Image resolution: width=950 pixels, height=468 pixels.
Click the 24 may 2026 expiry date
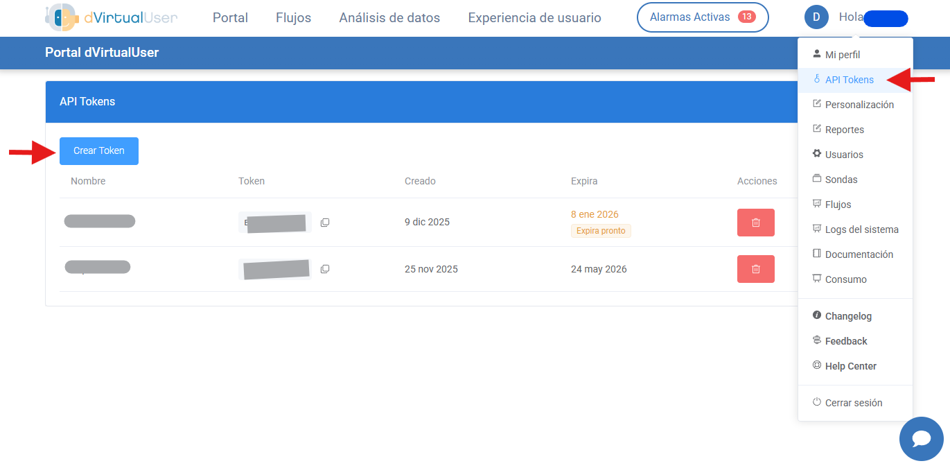599,269
